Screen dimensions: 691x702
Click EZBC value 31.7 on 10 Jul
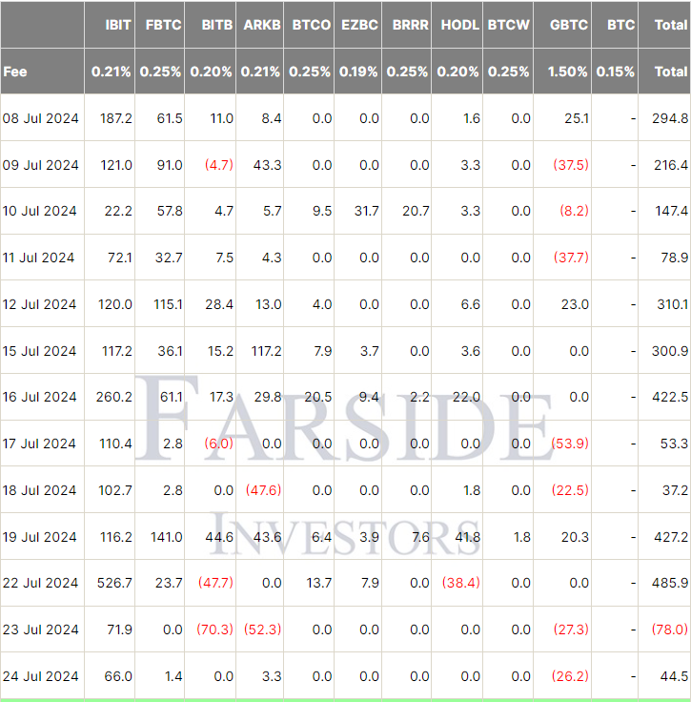[x=367, y=211]
